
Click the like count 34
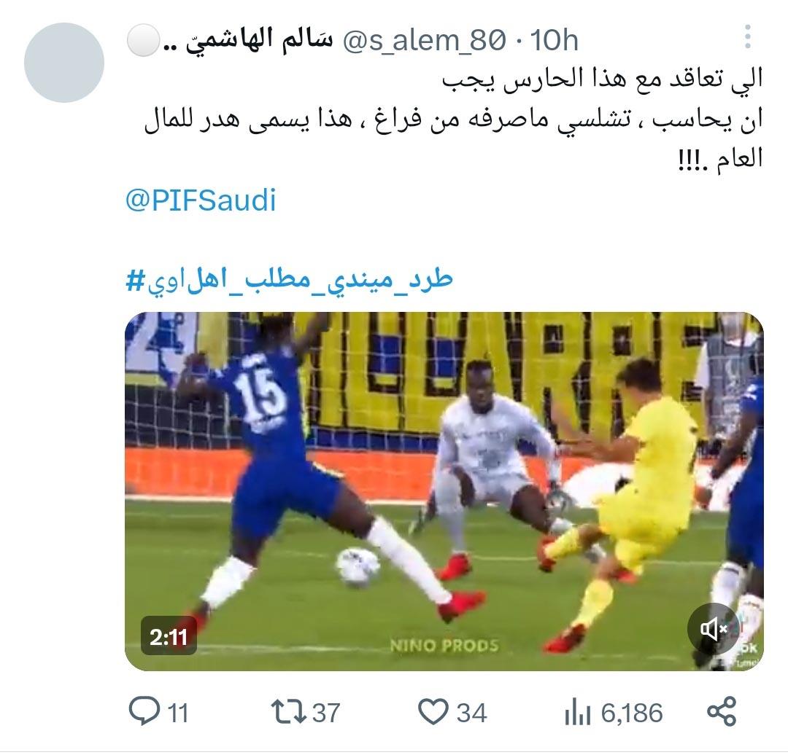(471, 713)
